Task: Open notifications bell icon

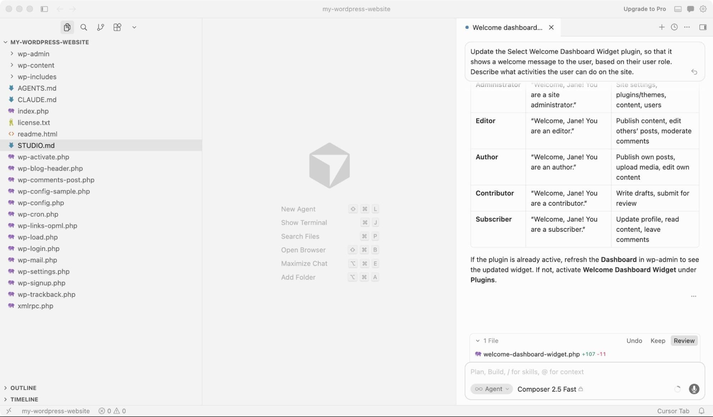Action: tap(701, 411)
